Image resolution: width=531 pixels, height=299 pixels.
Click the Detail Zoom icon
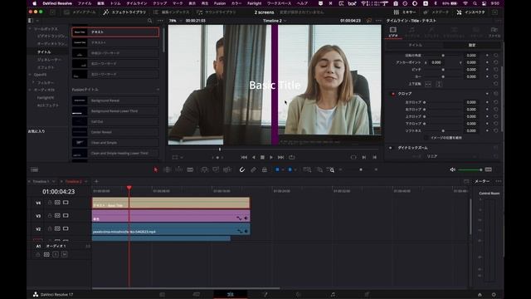click(x=319, y=169)
